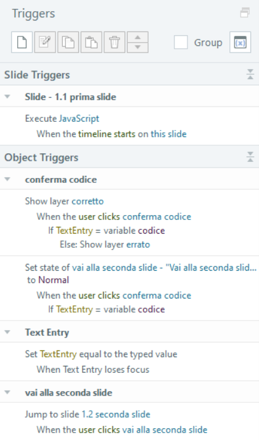Click the errato layer link
The width and height of the screenshot is (259, 440).
[138, 245]
